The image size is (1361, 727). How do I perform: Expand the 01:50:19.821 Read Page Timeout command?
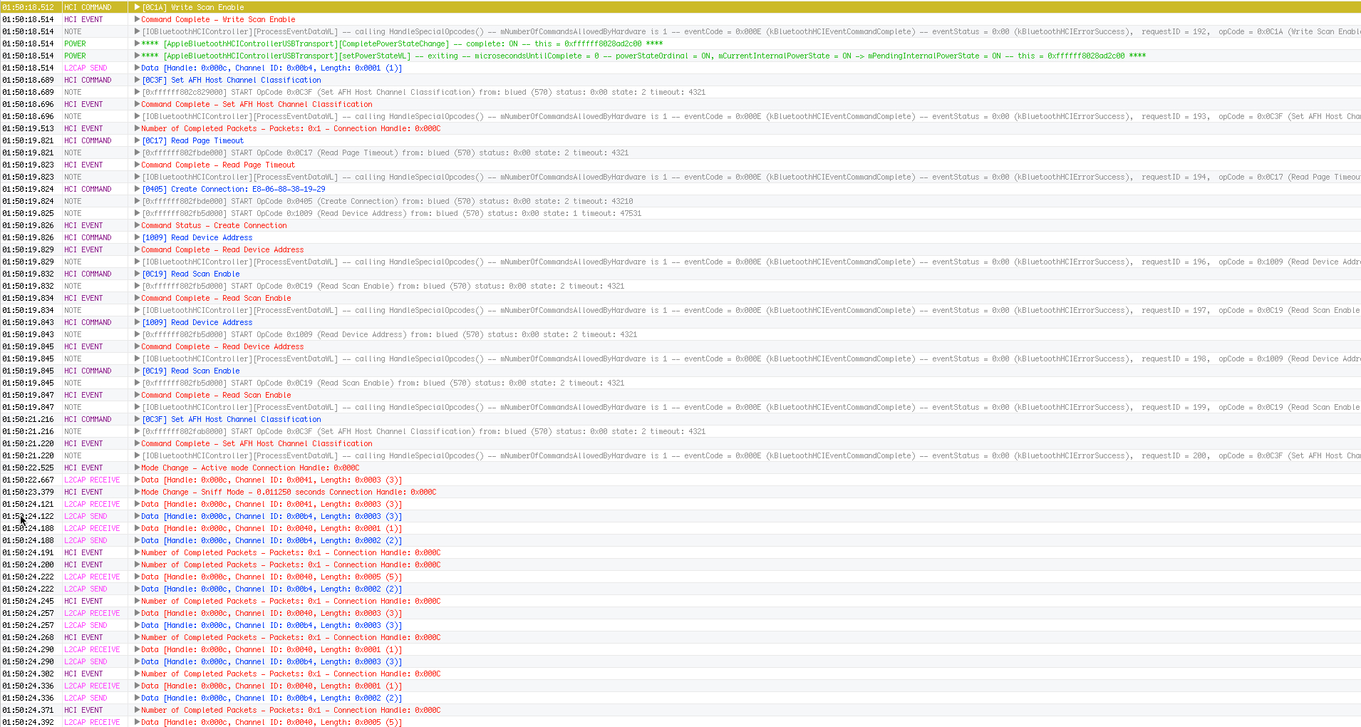tap(138, 140)
